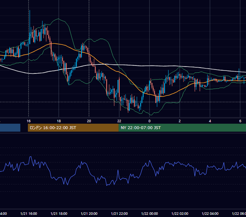The height and width of the screenshot is (217, 246).
Task: Click the '18' hour label on upper chart axis
Action: (59, 121)
